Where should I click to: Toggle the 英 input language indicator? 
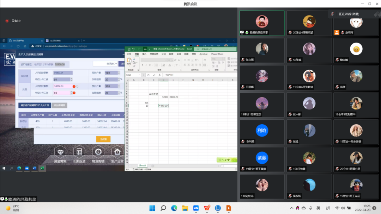click(318, 208)
